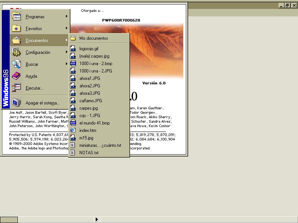Open cqc - 1.JPG recent document
Screen dimensions: 298x223
pyautogui.click(x=99, y=116)
